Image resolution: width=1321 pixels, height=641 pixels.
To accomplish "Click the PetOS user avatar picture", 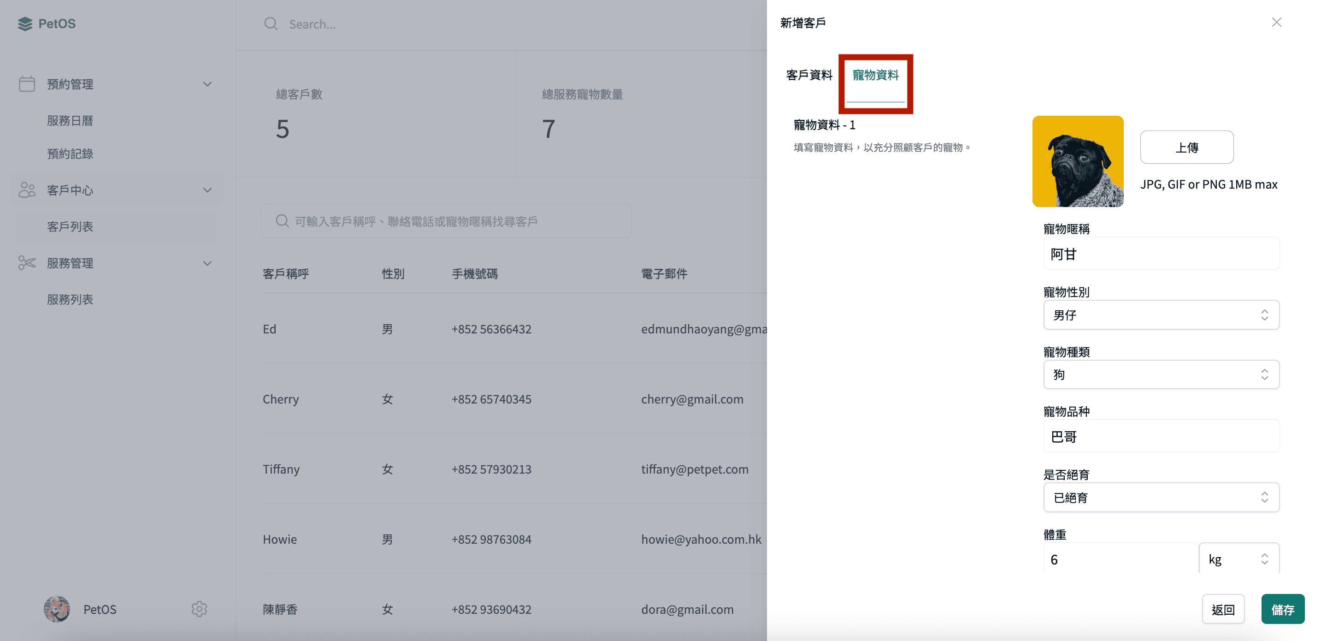I will pos(57,609).
